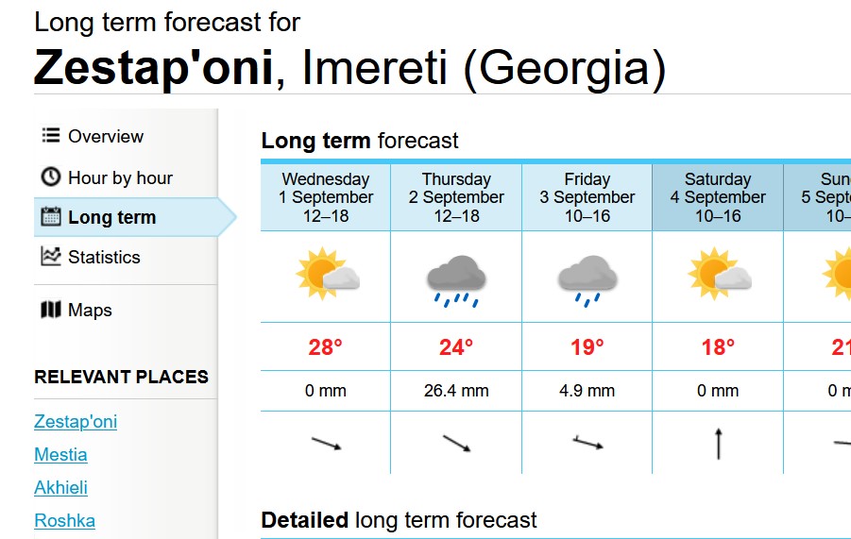Click the Hour by hour clock icon
The width and height of the screenshot is (851, 539).
tap(51, 177)
